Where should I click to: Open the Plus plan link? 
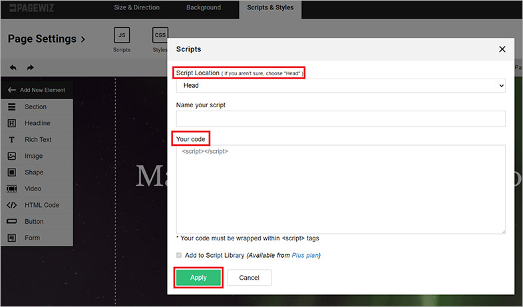[x=305, y=255]
